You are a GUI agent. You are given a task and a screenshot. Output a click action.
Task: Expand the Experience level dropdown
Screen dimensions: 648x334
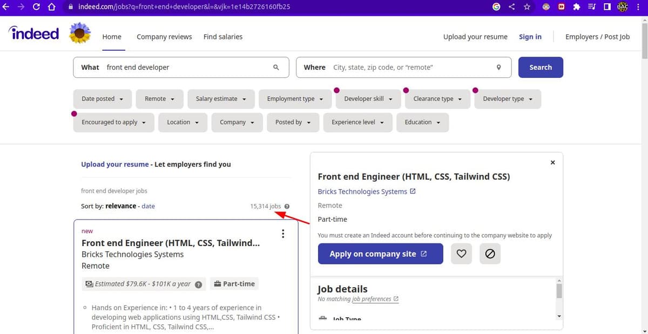[x=357, y=122]
